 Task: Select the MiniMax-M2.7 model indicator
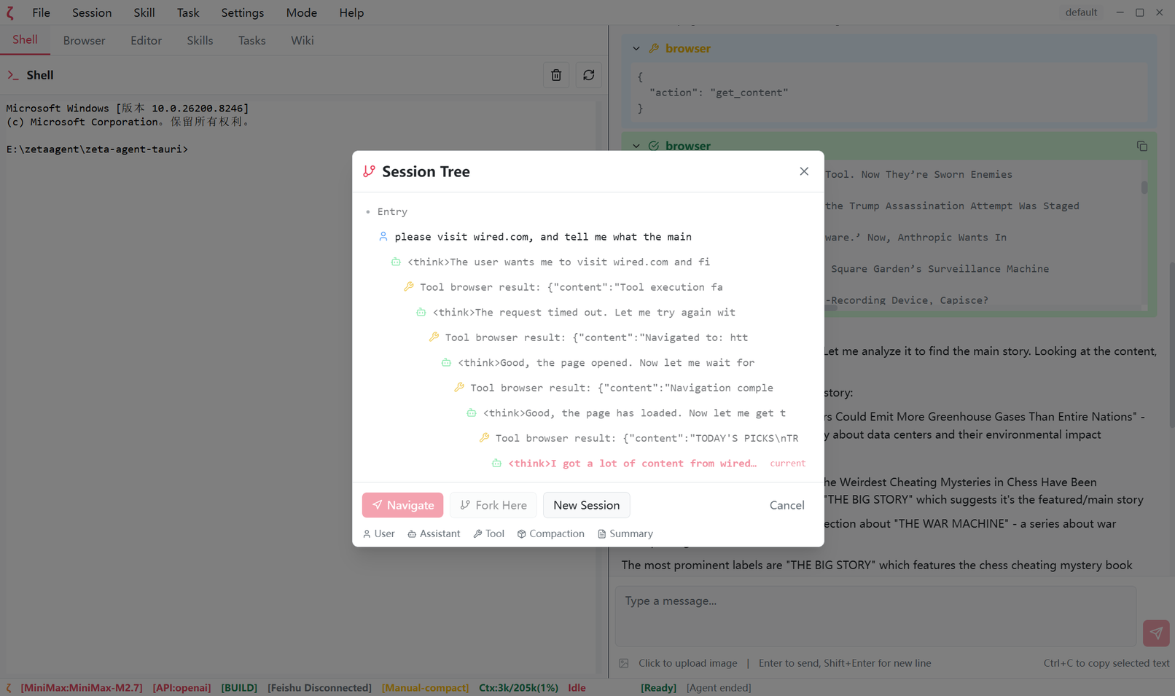(x=82, y=687)
